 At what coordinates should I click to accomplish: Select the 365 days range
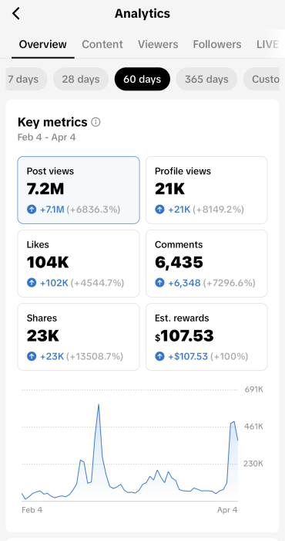coord(206,80)
